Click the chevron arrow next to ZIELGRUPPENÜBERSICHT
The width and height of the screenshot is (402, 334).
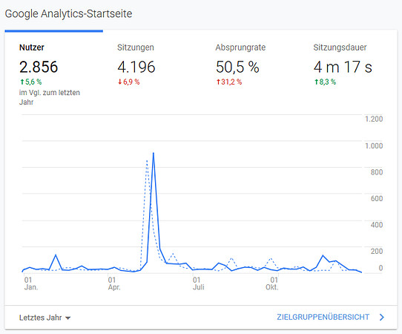point(382,318)
